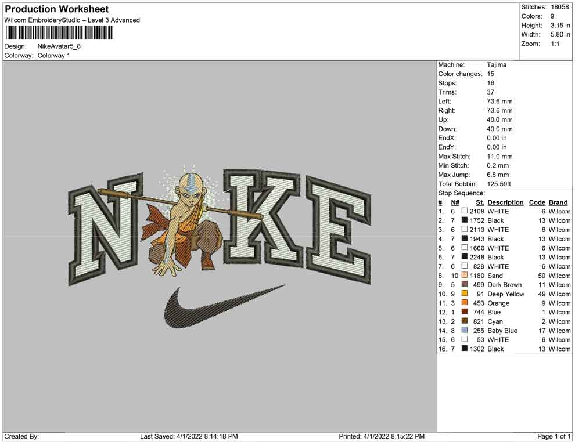Viewport: 575px width, 442px height.
Task: Click the Baby Blue swatch in row 14
Action: pos(465,330)
